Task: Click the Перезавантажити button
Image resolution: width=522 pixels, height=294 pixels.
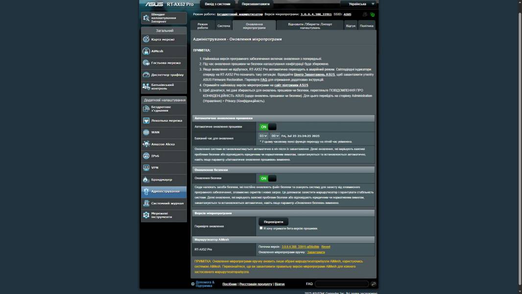Action: [256, 4]
